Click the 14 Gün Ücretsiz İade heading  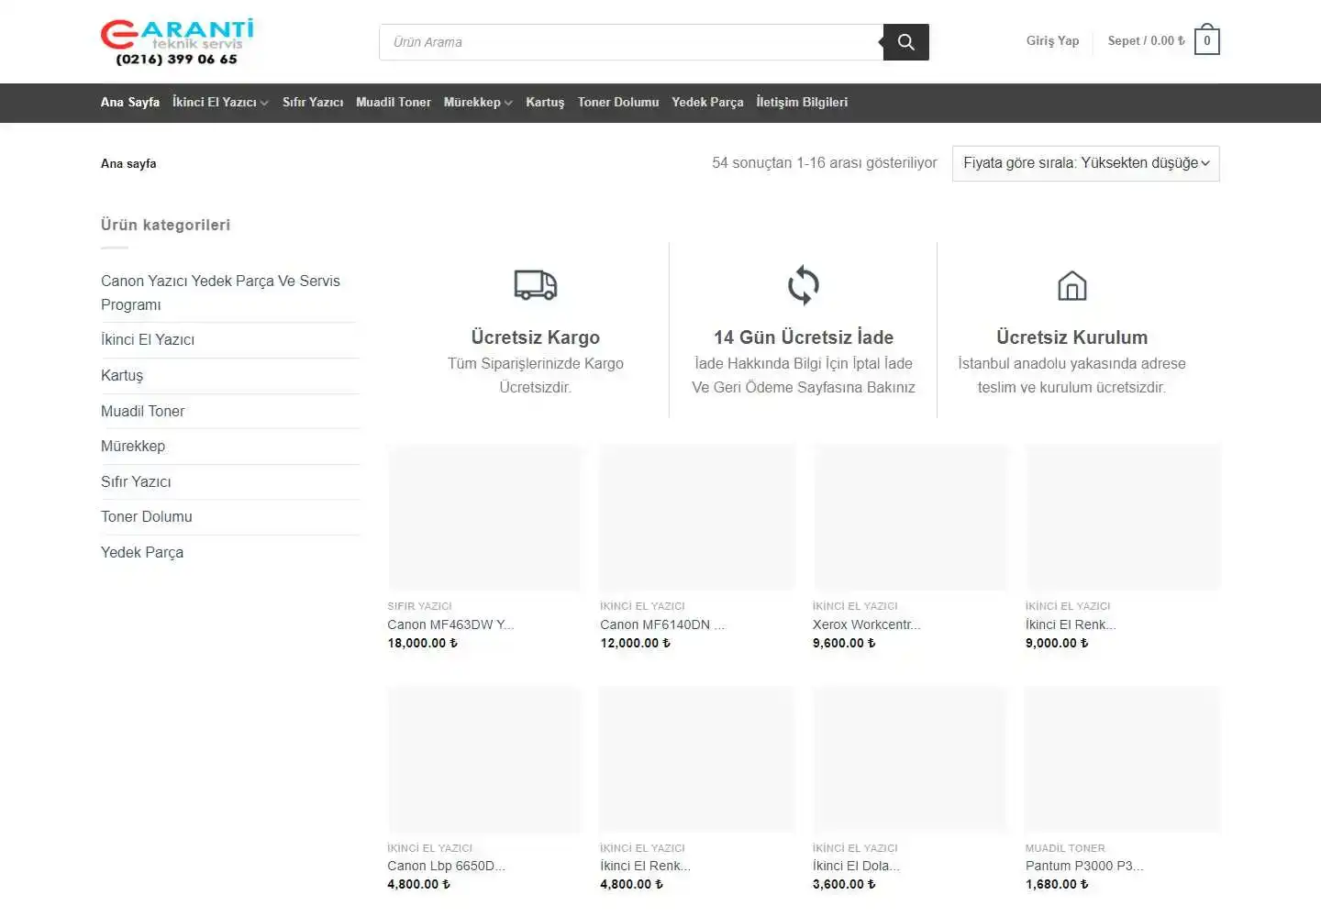[x=804, y=337]
